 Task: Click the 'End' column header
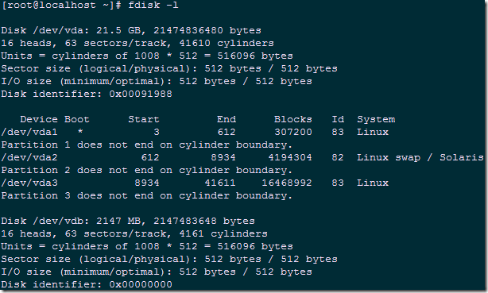pyautogui.click(x=227, y=119)
